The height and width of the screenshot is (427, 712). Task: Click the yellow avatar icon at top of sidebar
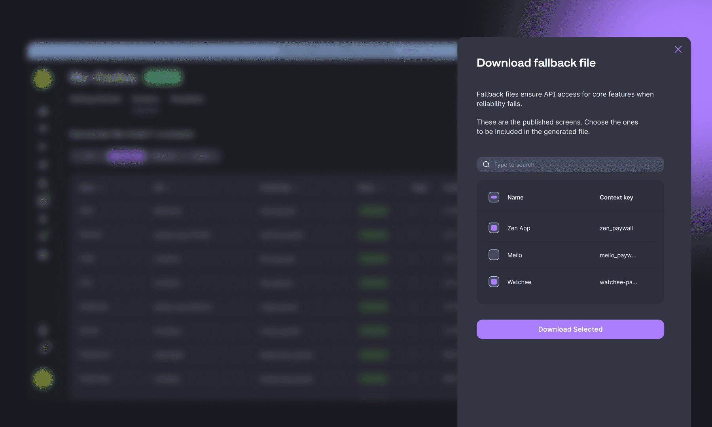tap(43, 79)
